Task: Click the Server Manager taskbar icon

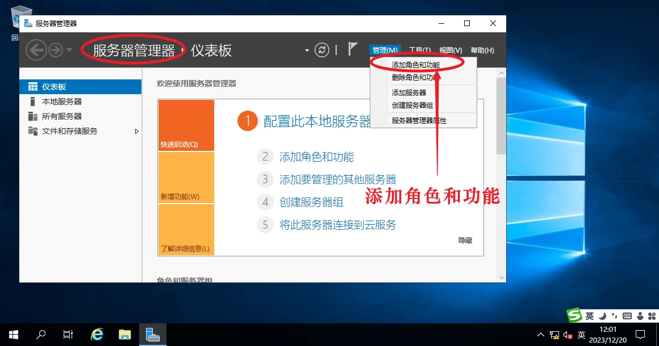Action: click(x=153, y=335)
